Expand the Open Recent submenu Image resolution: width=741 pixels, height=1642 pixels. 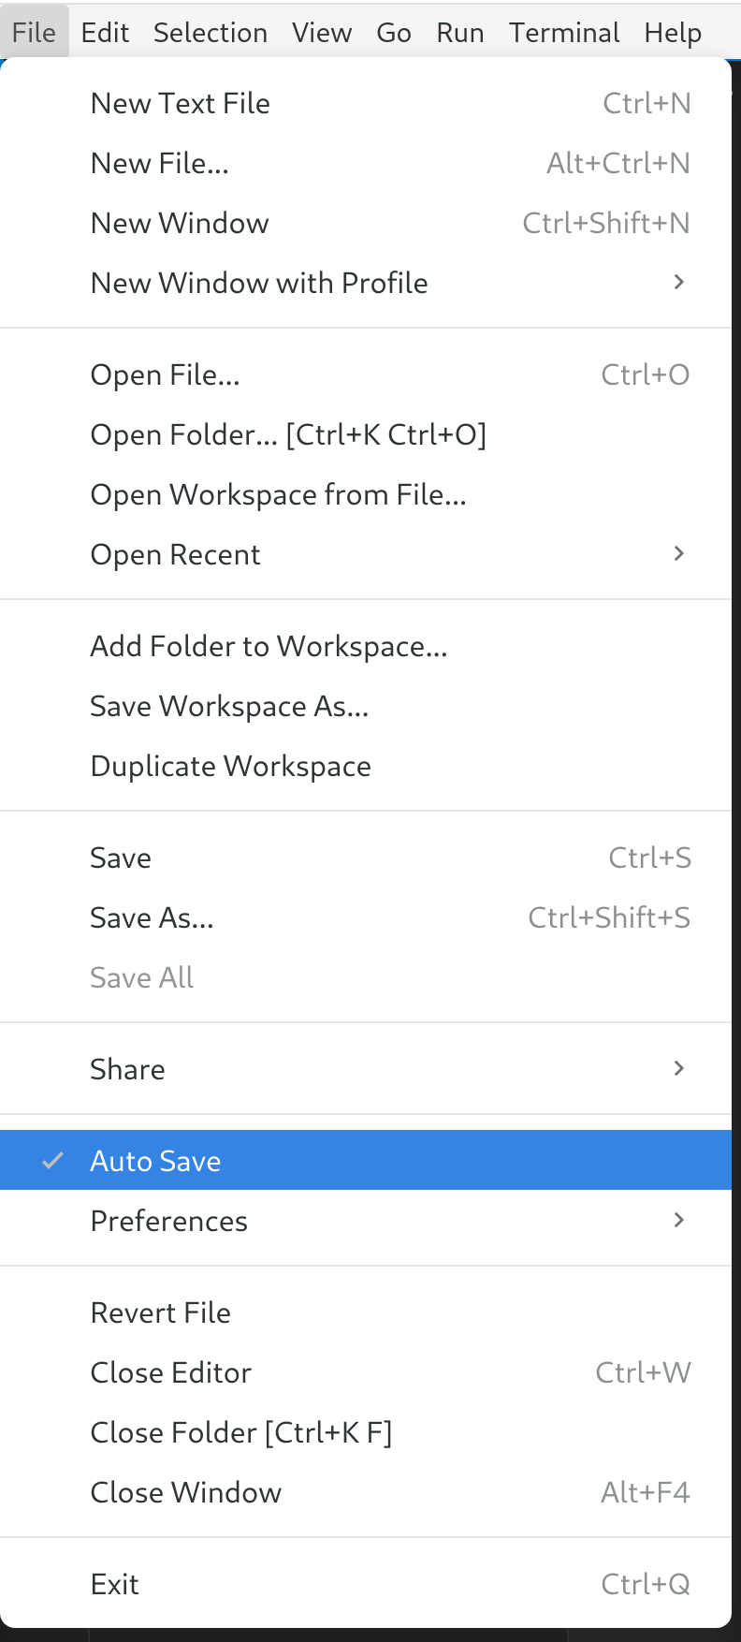click(x=679, y=554)
